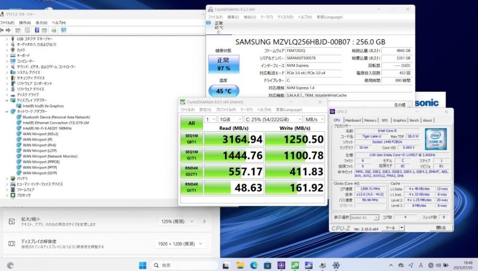478x271 pixels.
Task: Open the C: 25% (54/222GiB) drive dropdown
Action: [x=273, y=119]
